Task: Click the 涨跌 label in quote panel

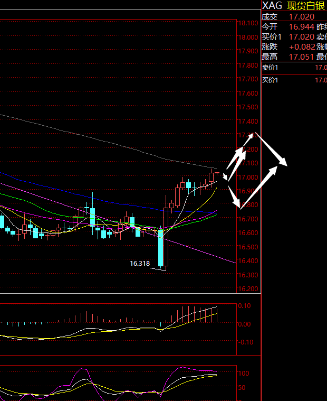Action: pos(270,47)
